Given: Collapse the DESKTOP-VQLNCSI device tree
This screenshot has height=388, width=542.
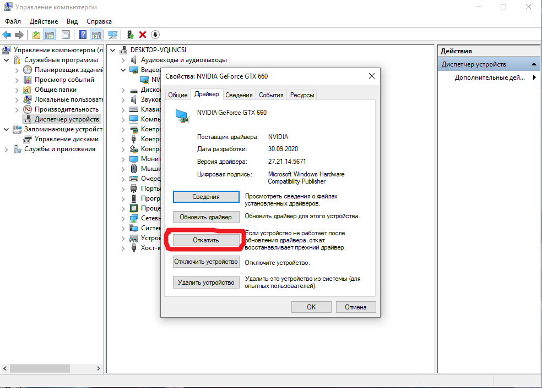Looking at the screenshot, I should click(113, 51).
